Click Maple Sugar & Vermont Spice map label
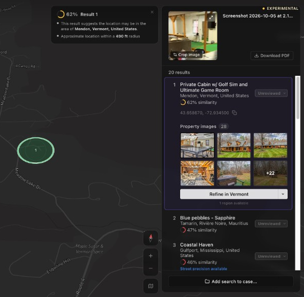The image size is (304, 297). tap(89, 249)
